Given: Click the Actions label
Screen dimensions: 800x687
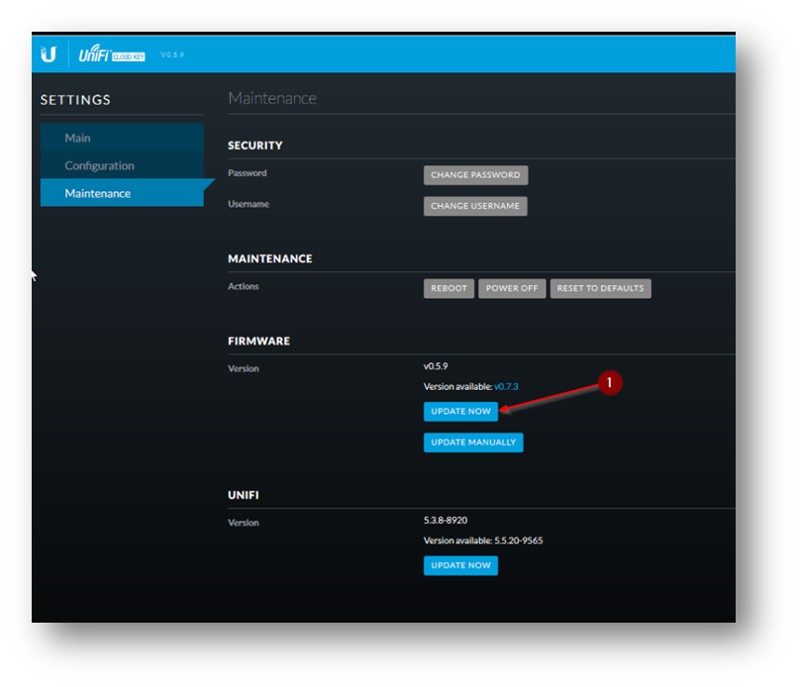Looking at the screenshot, I should click(244, 287).
